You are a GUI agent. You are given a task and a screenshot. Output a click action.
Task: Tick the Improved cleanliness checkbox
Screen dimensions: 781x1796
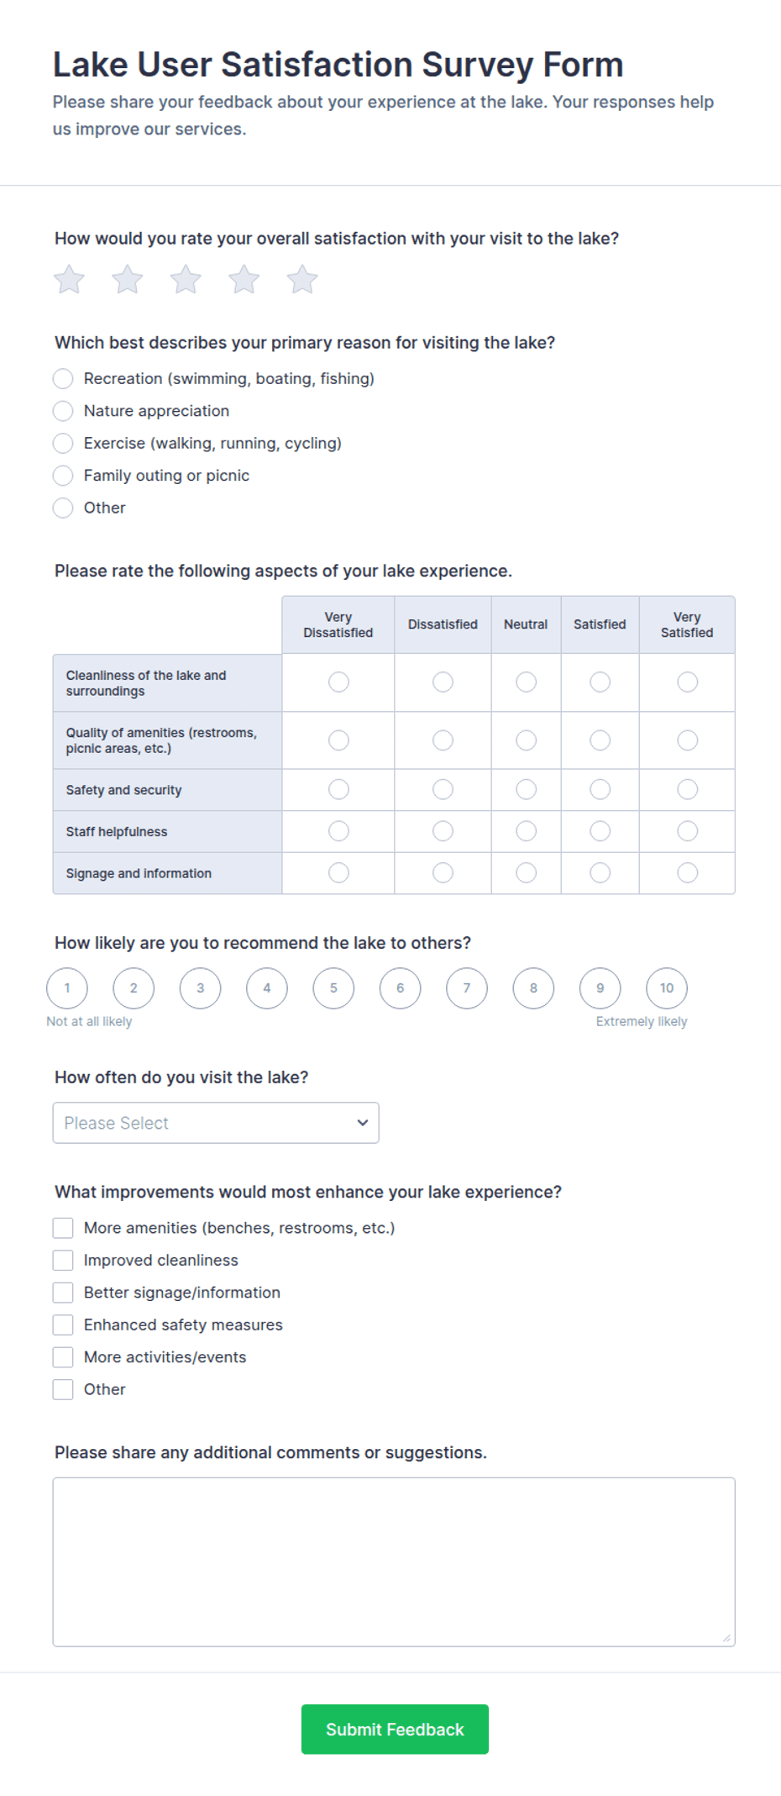click(63, 1261)
